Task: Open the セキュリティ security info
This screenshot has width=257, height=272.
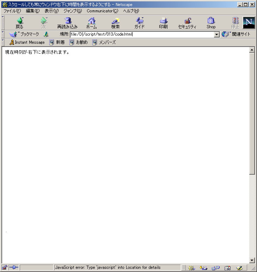Action: pos(187,23)
